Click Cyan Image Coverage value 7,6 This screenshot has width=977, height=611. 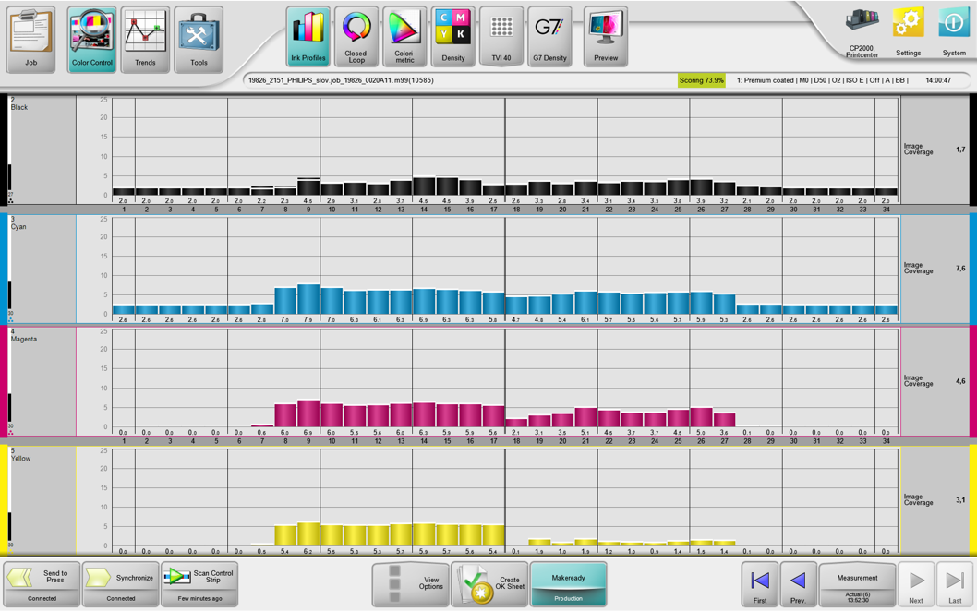pos(960,269)
